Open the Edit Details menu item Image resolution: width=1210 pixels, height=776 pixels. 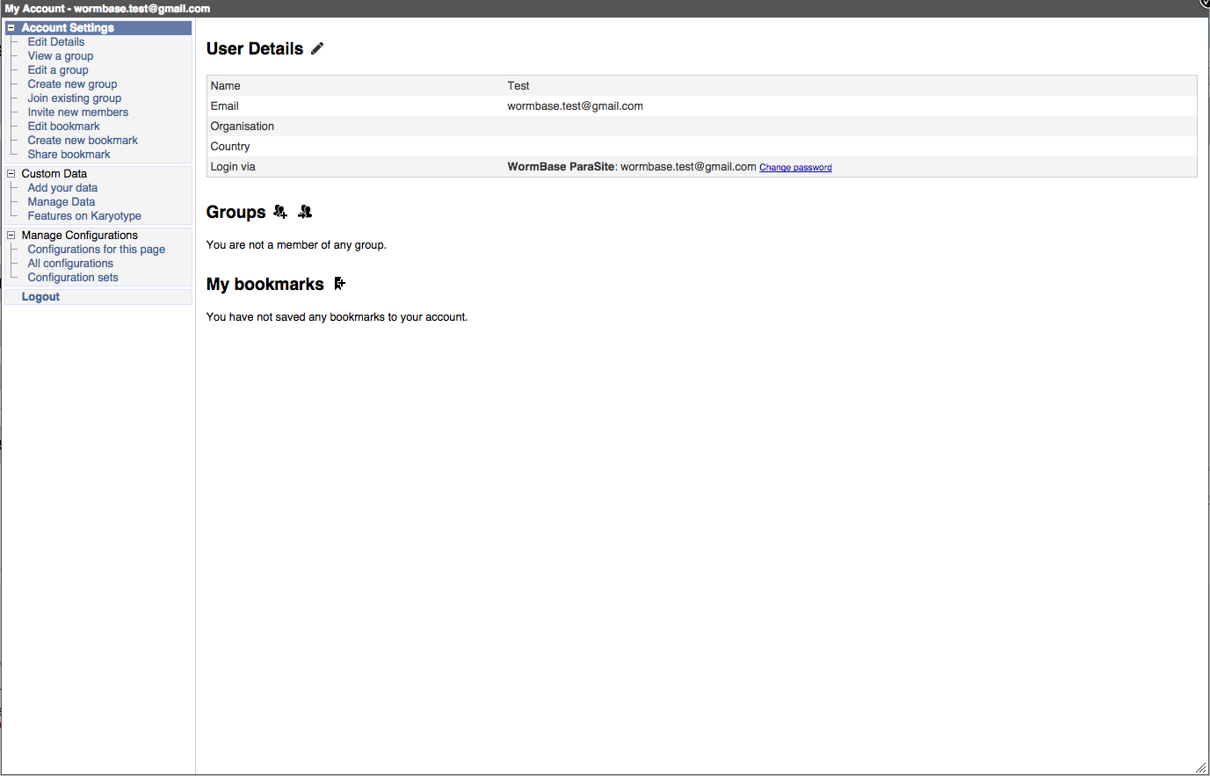point(56,42)
